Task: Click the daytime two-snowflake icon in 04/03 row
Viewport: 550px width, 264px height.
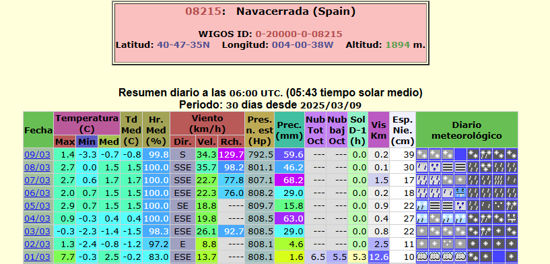Action: point(435,218)
